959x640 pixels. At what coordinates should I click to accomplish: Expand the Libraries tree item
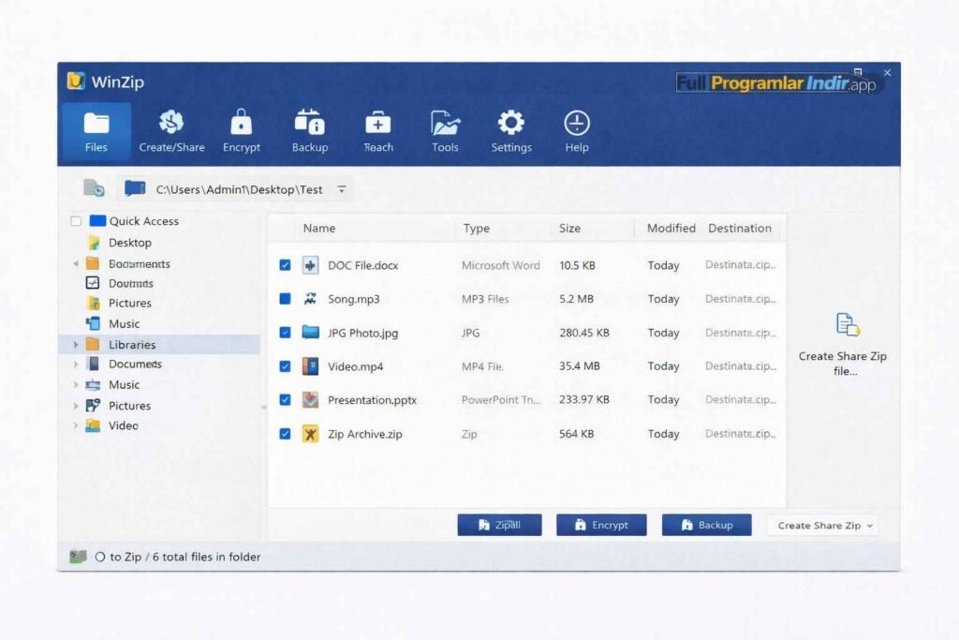[x=78, y=344]
